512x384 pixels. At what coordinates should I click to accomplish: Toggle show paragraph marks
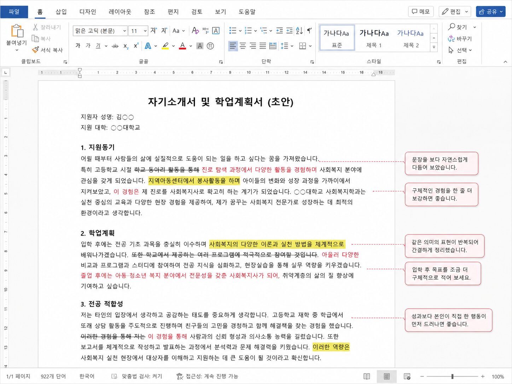pyautogui.click(x=309, y=31)
